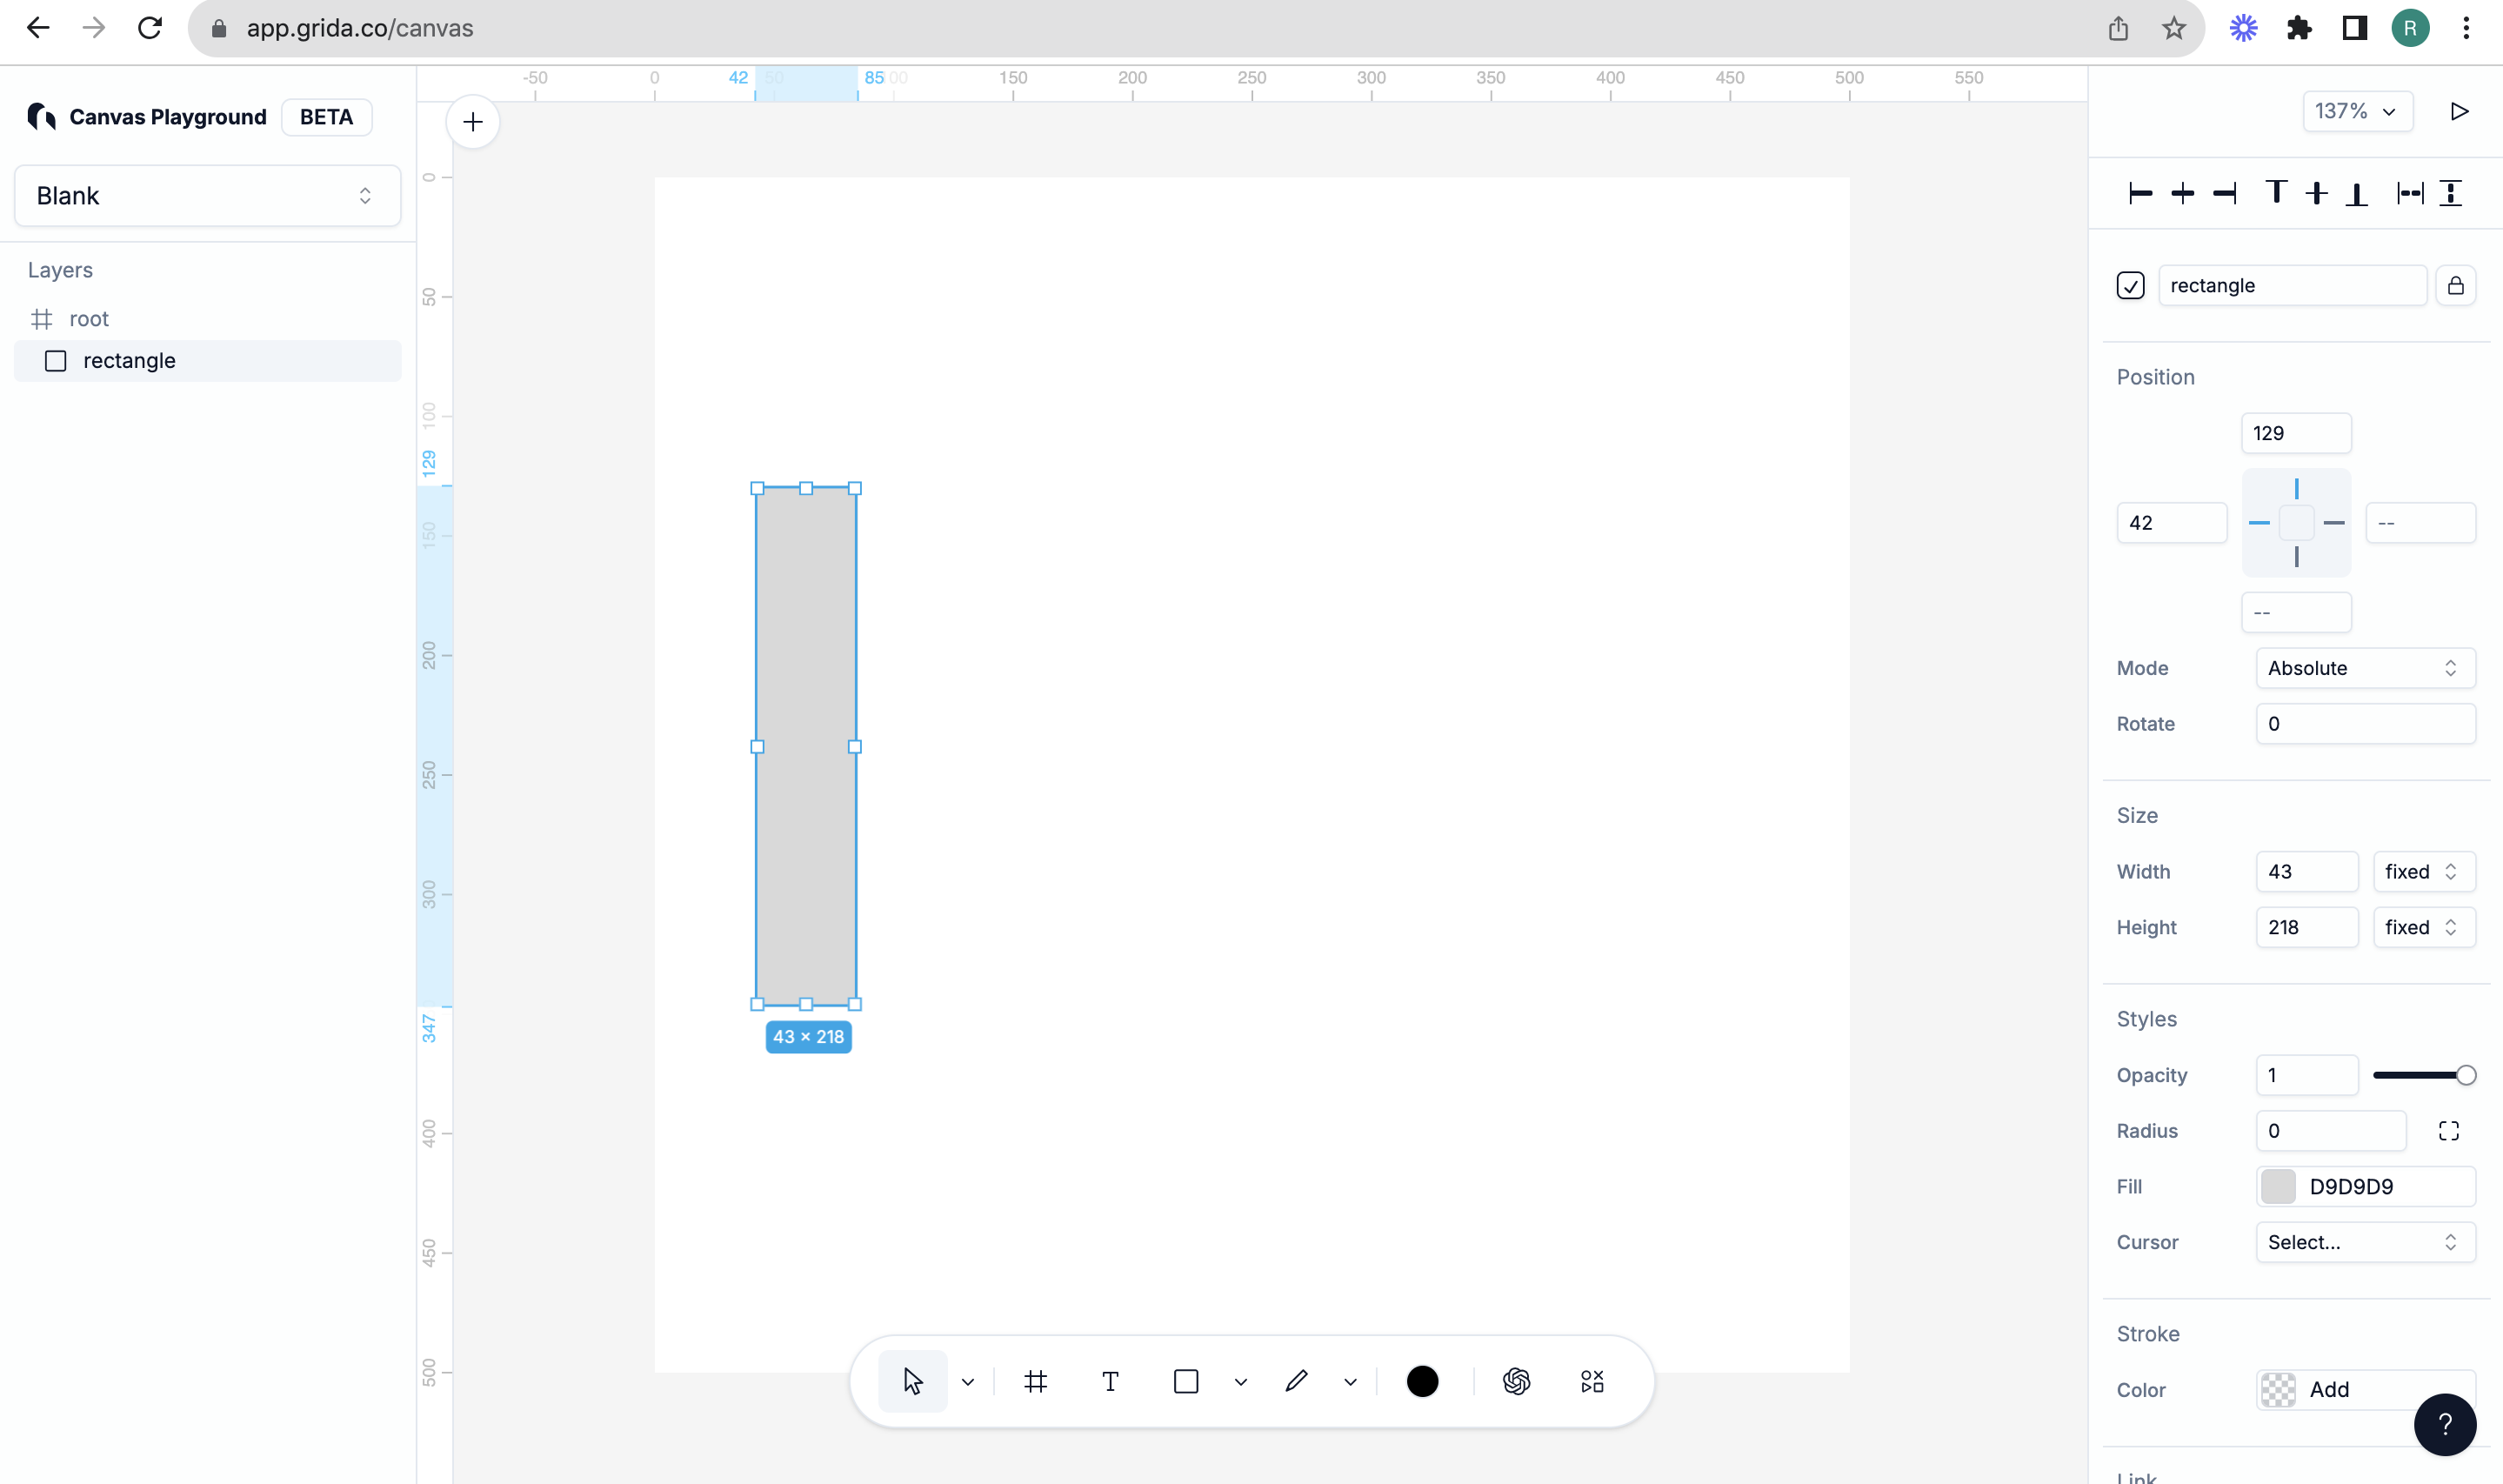Click the align left icon
Image resolution: width=2503 pixels, height=1484 pixels.
tap(2140, 193)
